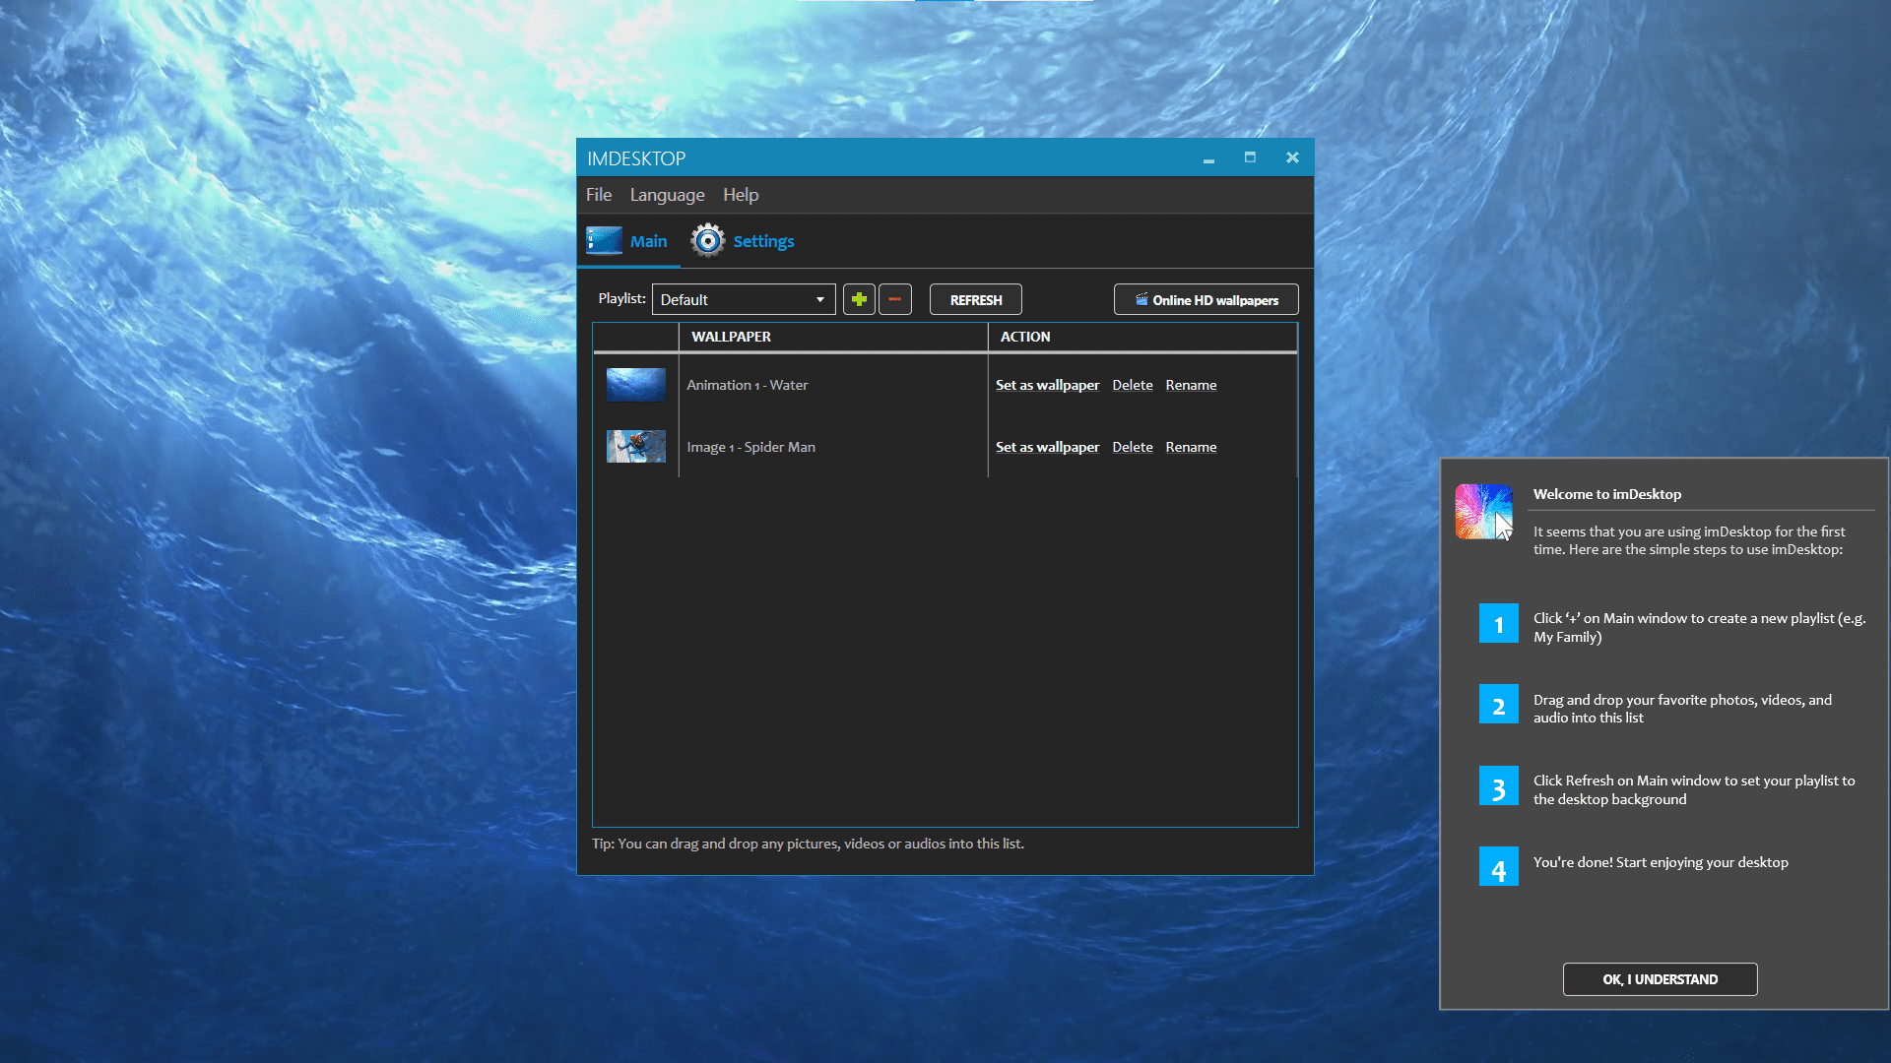Set Animation 1 - Water as wallpaper
This screenshot has height=1063, width=1891.
pyautogui.click(x=1047, y=385)
